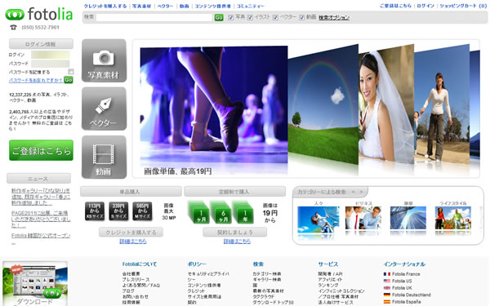Select the 1ヶ月 subscription stack icon

tap(198, 212)
